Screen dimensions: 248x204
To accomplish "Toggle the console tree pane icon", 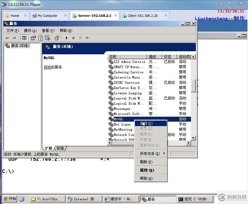I will [24, 38].
